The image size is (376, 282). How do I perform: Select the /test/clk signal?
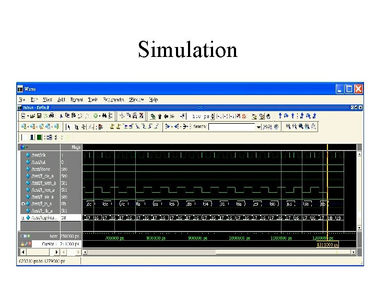tap(38, 155)
